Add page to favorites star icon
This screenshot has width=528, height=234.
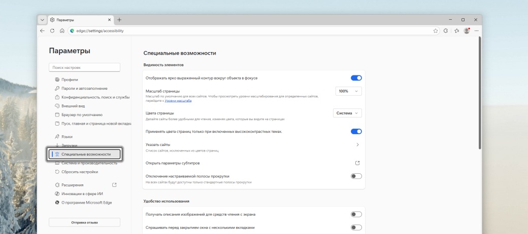point(436,30)
